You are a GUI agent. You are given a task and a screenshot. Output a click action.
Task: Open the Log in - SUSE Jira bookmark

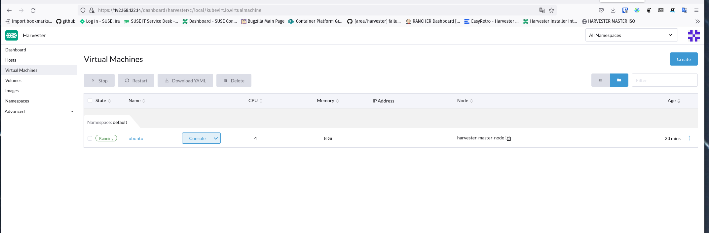coord(100,21)
